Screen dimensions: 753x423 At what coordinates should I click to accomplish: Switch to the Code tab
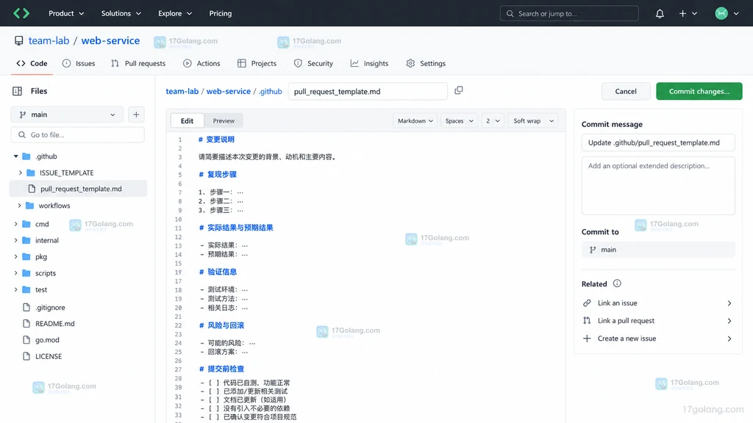[x=32, y=63]
